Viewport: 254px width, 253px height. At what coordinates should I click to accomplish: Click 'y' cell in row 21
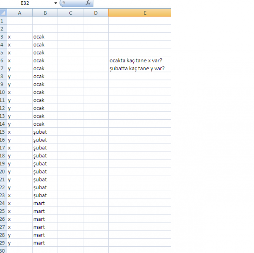coord(19,179)
